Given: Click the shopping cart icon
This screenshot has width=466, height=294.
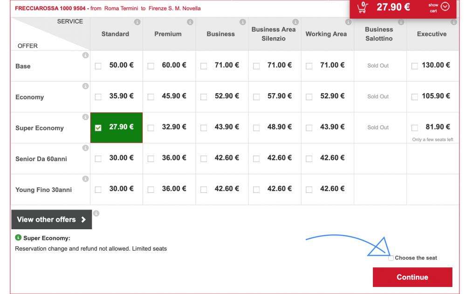Looking at the screenshot, I should pyautogui.click(x=362, y=7).
